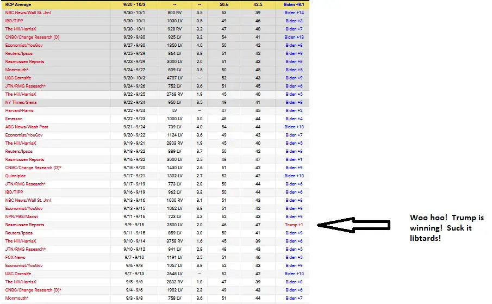Open the NBC News/Wall St. Jrnl 9/30 - 10/1 poll

point(28,13)
